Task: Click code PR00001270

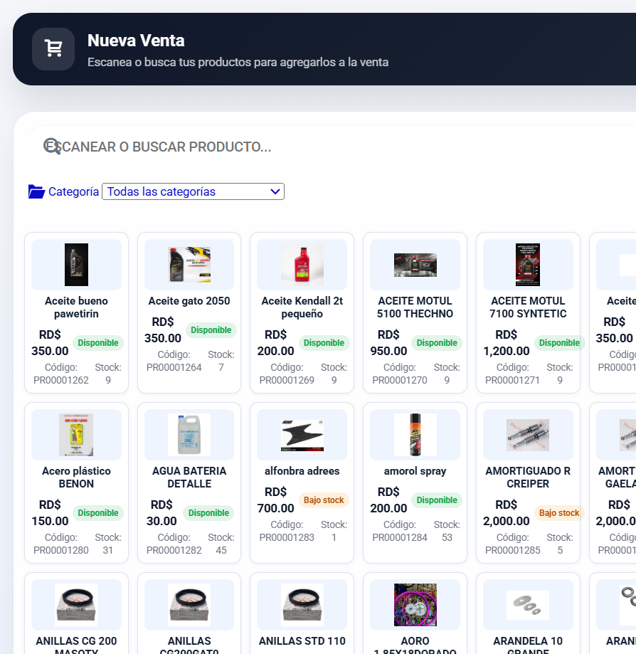Action: click(x=400, y=380)
